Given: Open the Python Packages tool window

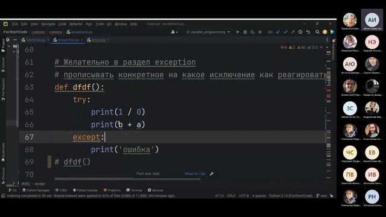Looking at the screenshot, I should 36,190.
